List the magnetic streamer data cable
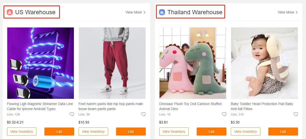This screenshot has width=306, height=139. [x=59, y=132]
